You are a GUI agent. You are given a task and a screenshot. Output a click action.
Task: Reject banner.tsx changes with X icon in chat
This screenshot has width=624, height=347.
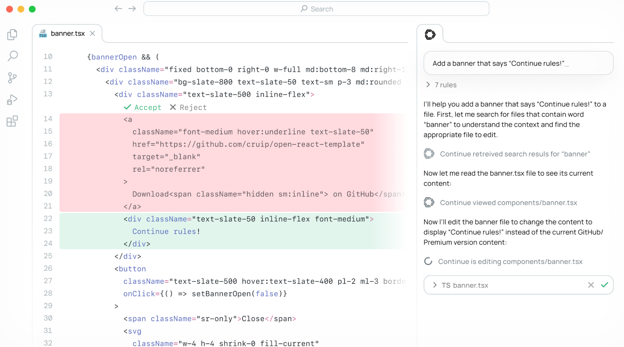[591, 285]
